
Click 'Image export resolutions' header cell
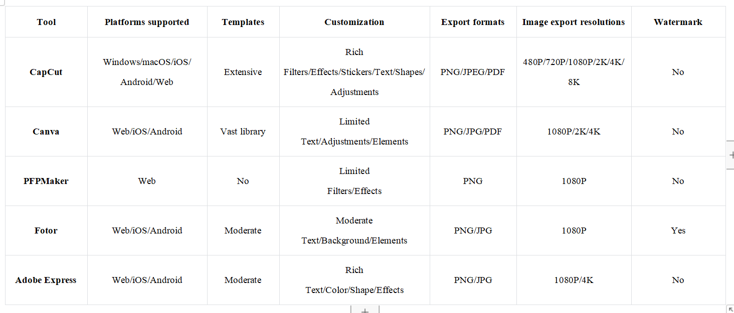click(574, 22)
